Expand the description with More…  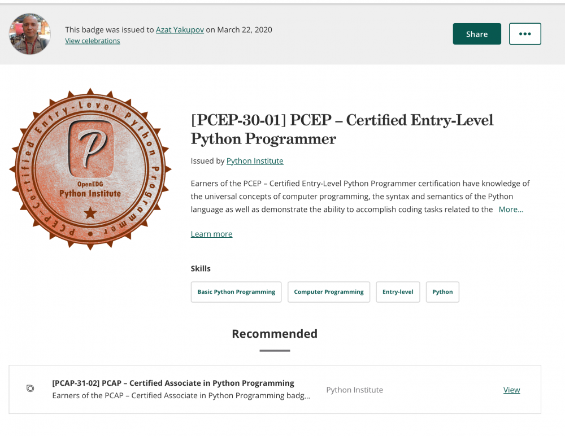(511, 210)
